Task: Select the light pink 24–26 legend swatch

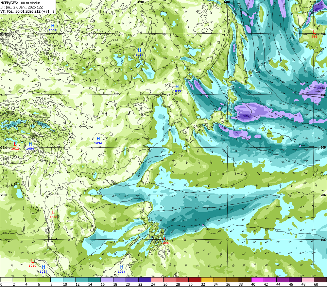Action: click(157, 279)
